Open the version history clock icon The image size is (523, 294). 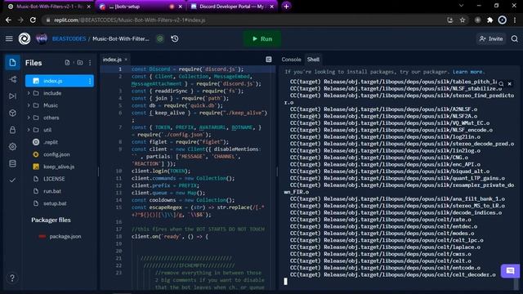pyautogui.click(x=174, y=38)
